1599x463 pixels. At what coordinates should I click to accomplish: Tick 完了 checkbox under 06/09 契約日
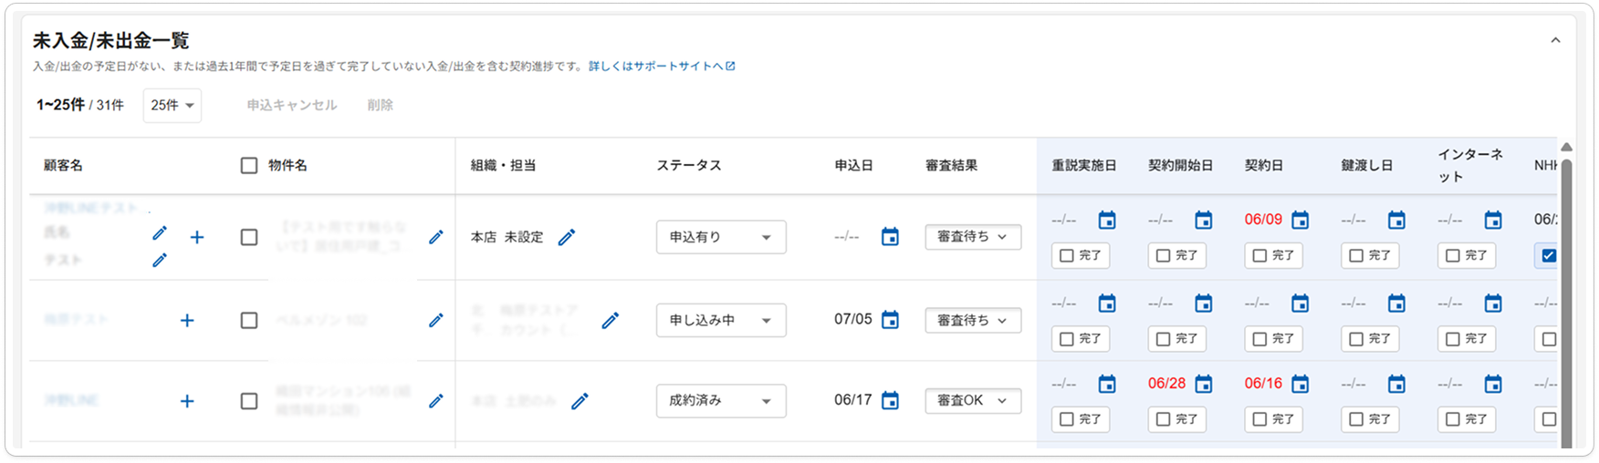click(x=1259, y=255)
